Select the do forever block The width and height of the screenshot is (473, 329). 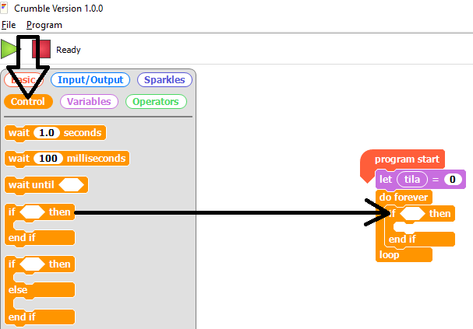404,198
